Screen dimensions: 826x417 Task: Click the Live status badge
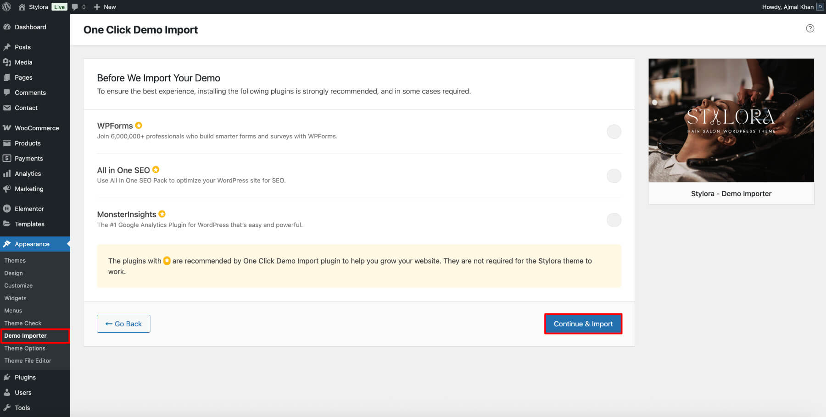coord(59,7)
